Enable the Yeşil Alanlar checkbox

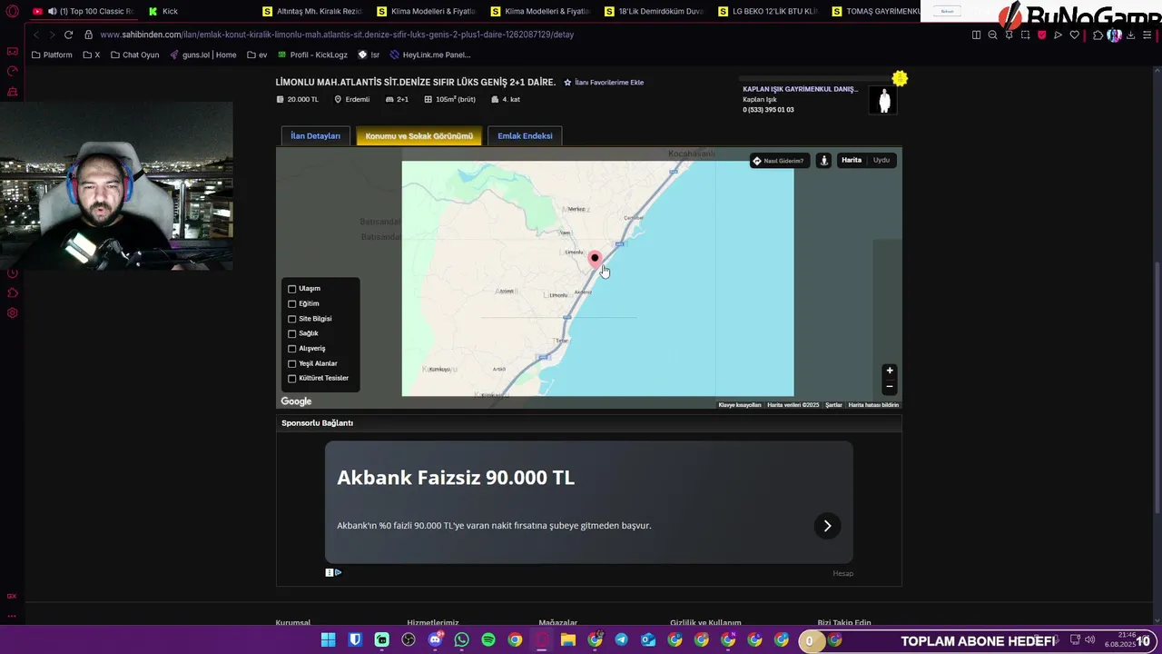291,363
